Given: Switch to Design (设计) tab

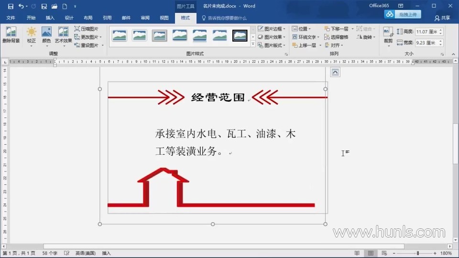Looking at the screenshot, I should (x=69, y=18).
